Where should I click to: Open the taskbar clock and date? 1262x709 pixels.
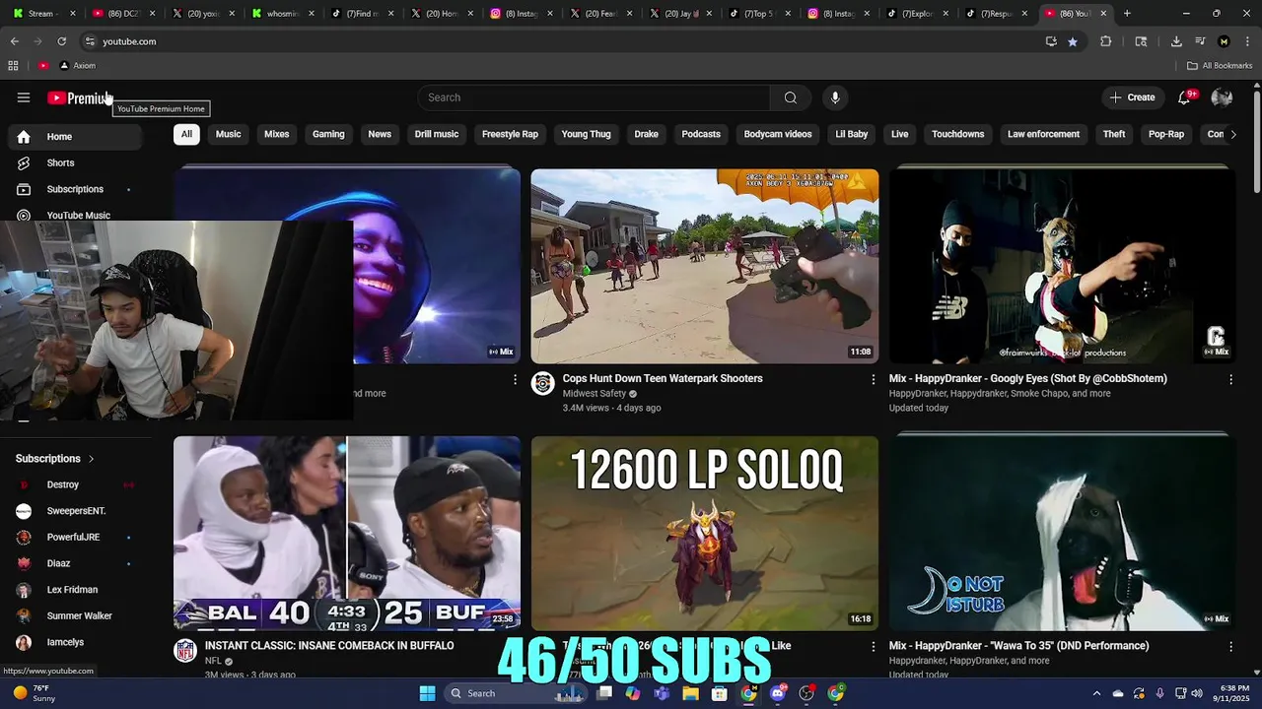(1231, 693)
